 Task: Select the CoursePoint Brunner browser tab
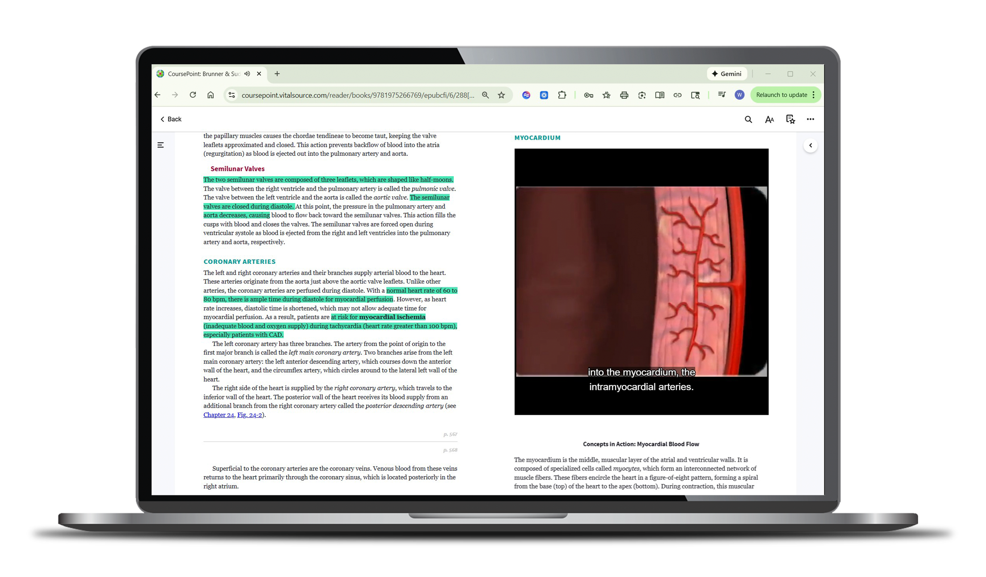(203, 74)
